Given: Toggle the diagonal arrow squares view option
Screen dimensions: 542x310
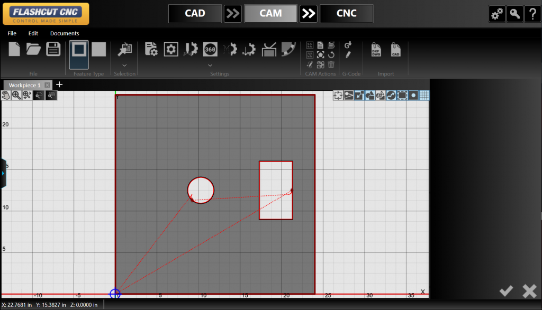Looking at the screenshot, I should pos(359,95).
